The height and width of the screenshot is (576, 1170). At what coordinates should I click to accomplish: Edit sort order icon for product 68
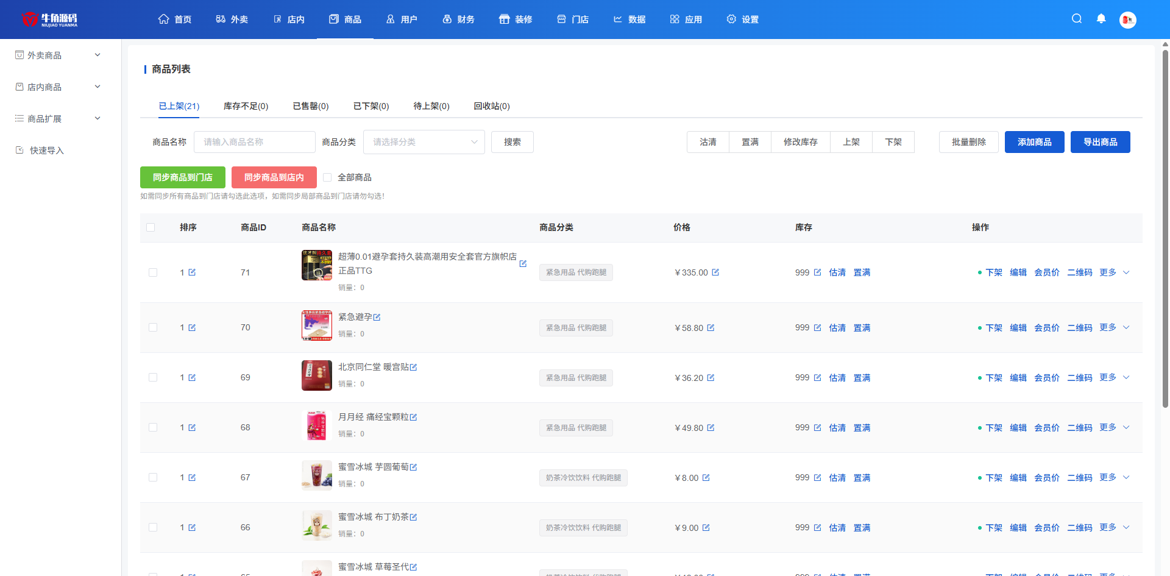click(x=192, y=428)
